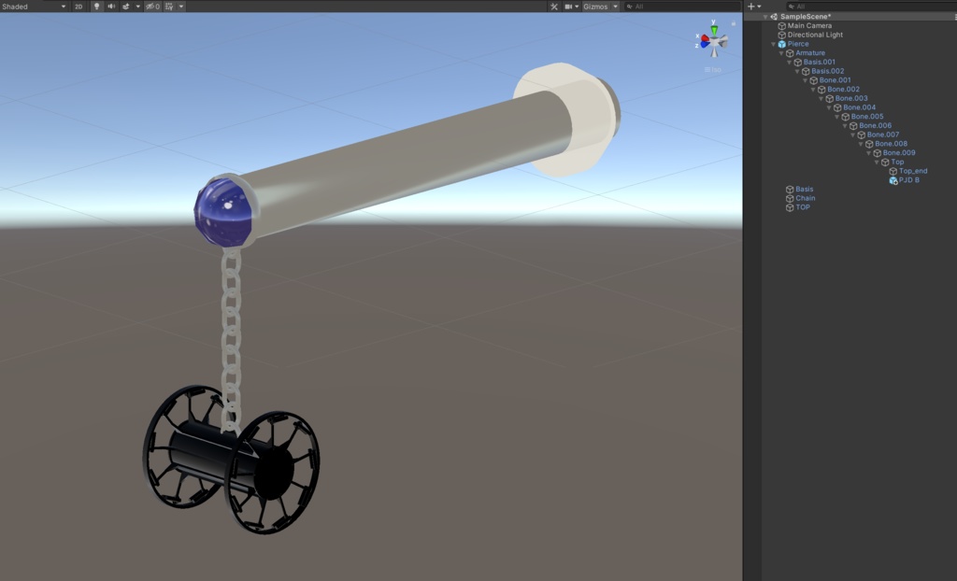Open component editor tools icon
Screen dimensions: 957x581
(x=554, y=7)
